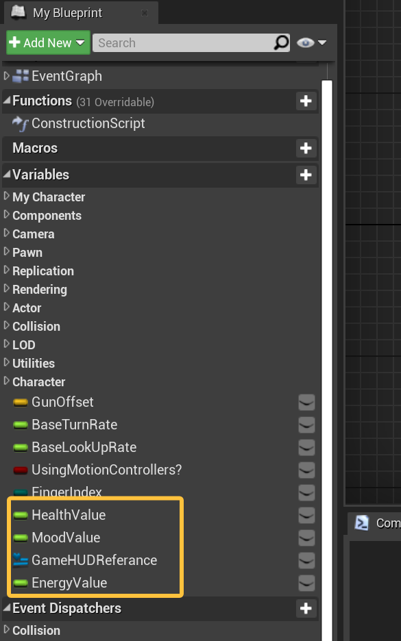The height and width of the screenshot is (641, 401).
Task: Add a variable using Variables plus icon
Action: (306, 175)
